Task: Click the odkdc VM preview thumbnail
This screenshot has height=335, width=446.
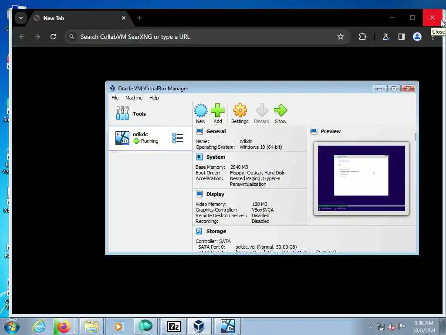Action: [x=361, y=178]
